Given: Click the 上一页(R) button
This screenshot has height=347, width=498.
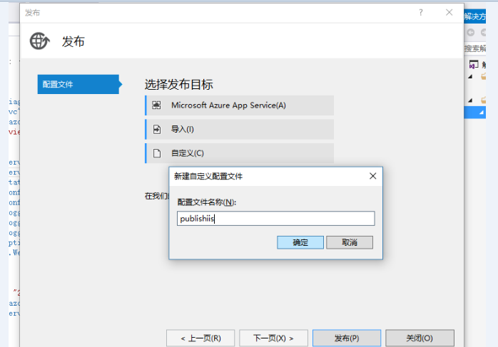Looking at the screenshot, I should pos(200,338).
